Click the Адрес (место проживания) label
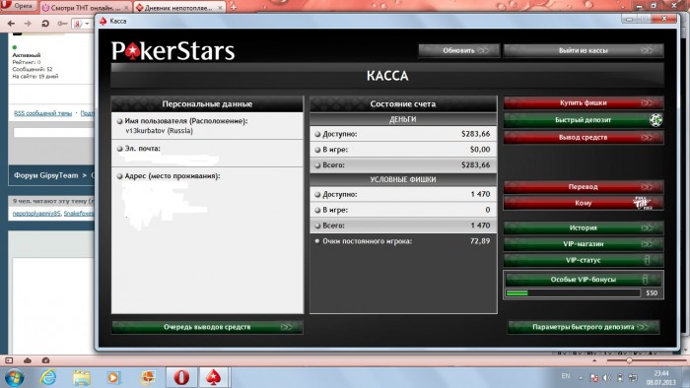 pos(172,176)
